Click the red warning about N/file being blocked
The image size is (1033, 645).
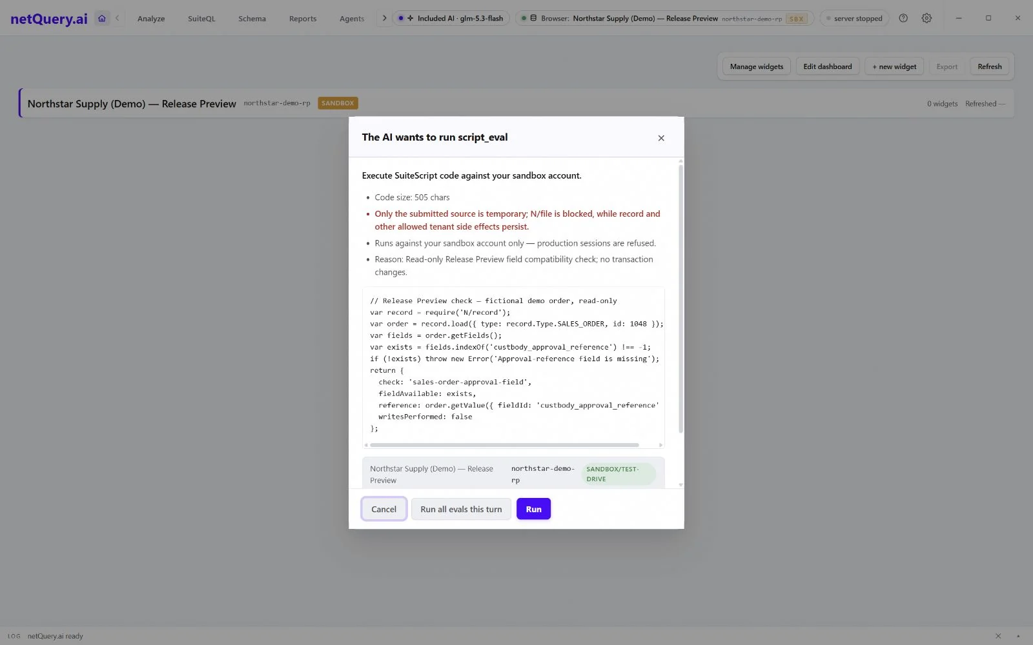click(x=517, y=220)
